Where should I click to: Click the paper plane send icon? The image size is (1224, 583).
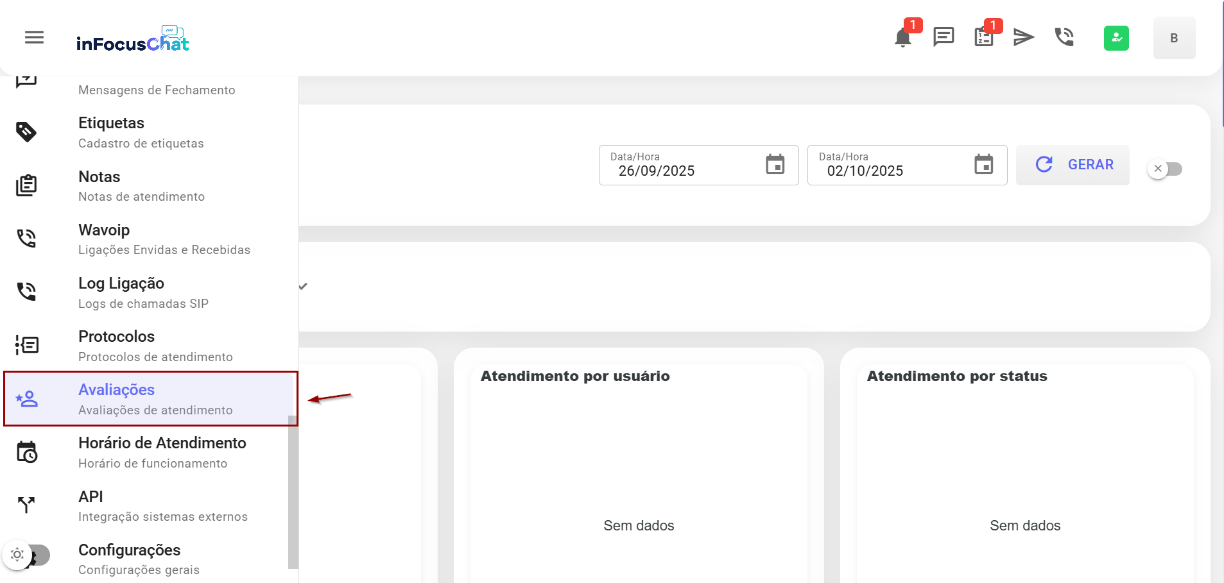click(x=1023, y=37)
